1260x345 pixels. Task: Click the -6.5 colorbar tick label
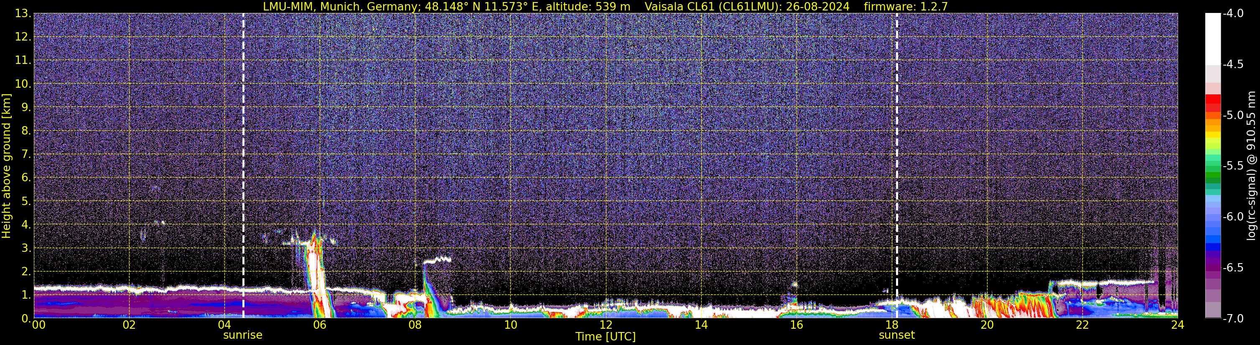1232,267
